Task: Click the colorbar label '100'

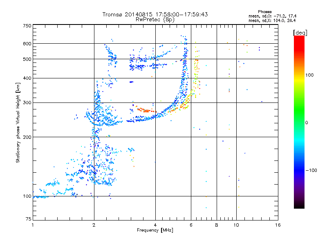Action: 309,75
